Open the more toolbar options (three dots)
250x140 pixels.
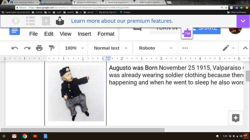pyautogui.click(x=185, y=48)
